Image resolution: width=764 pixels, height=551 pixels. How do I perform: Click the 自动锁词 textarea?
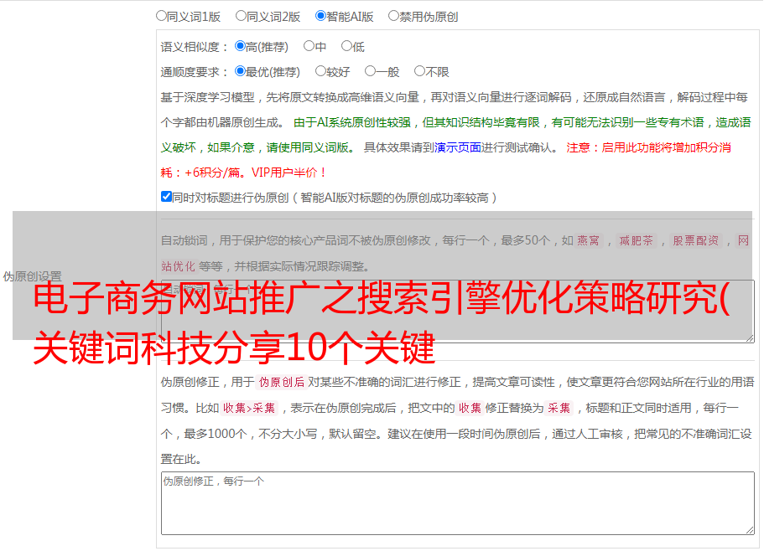458,312
